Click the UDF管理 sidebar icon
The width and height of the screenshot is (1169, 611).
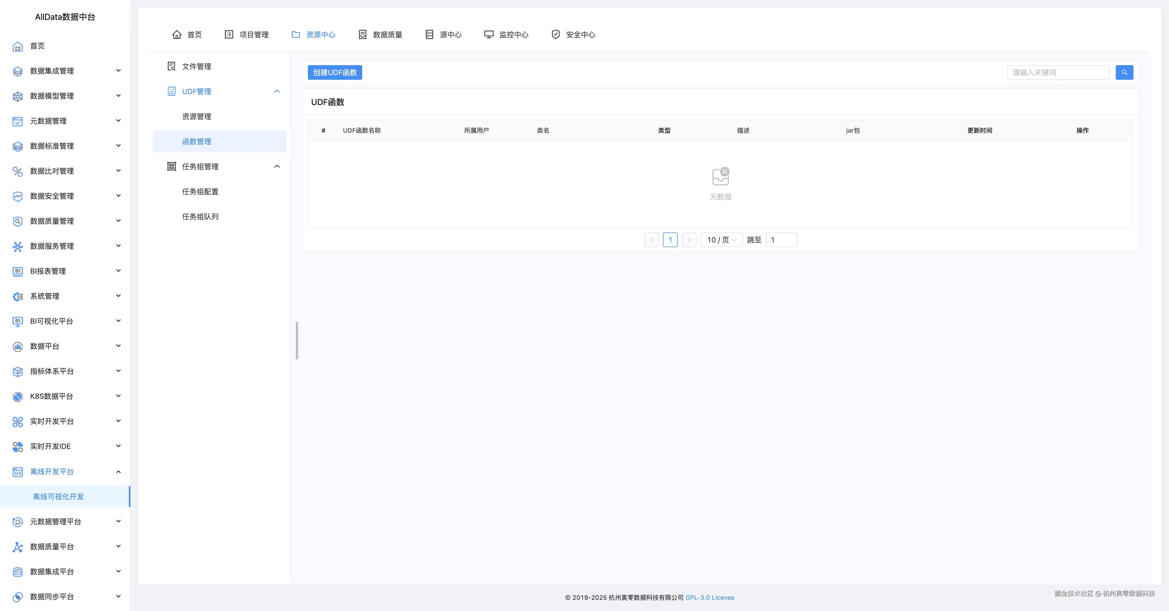pos(171,91)
